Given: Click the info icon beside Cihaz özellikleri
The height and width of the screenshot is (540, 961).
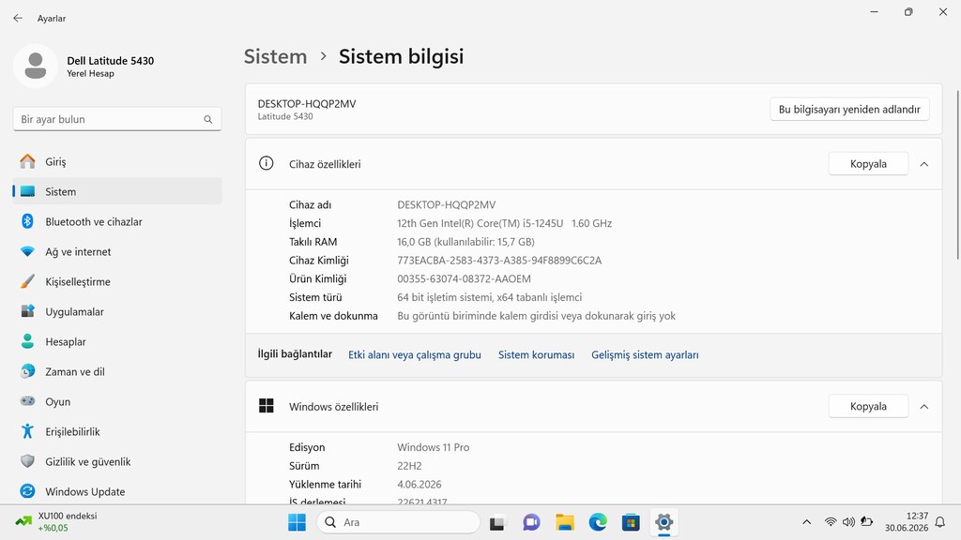Looking at the screenshot, I should (266, 163).
